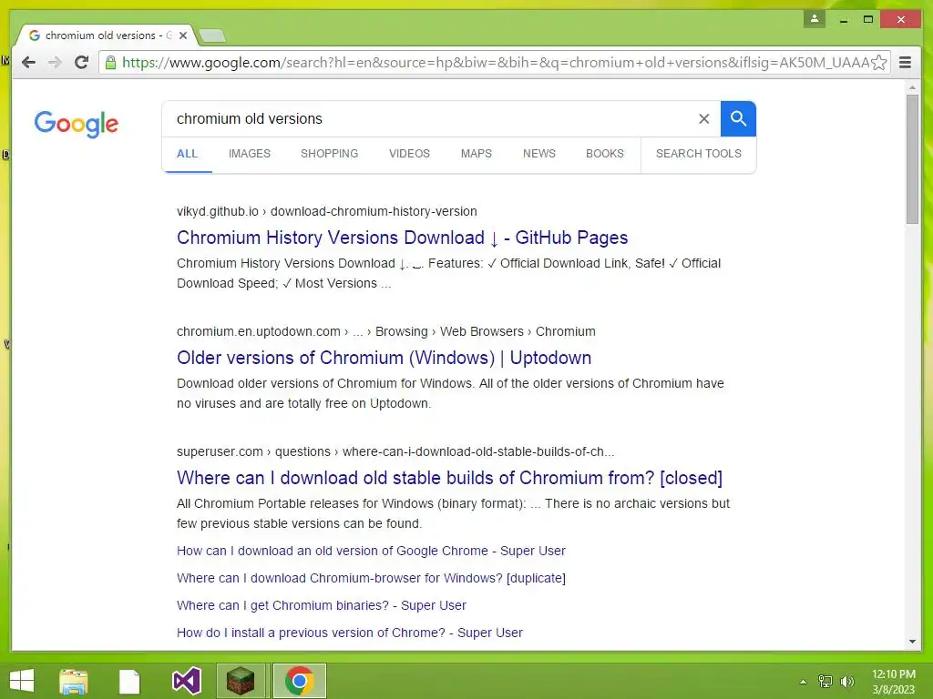Go back with the browser back arrow
The image size is (933, 699).
[x=28, y=63]
